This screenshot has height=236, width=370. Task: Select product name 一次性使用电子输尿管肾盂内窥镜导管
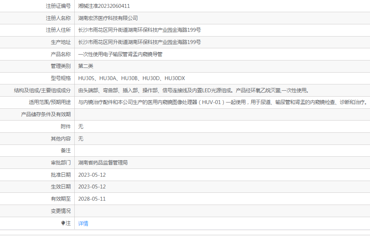120,54
